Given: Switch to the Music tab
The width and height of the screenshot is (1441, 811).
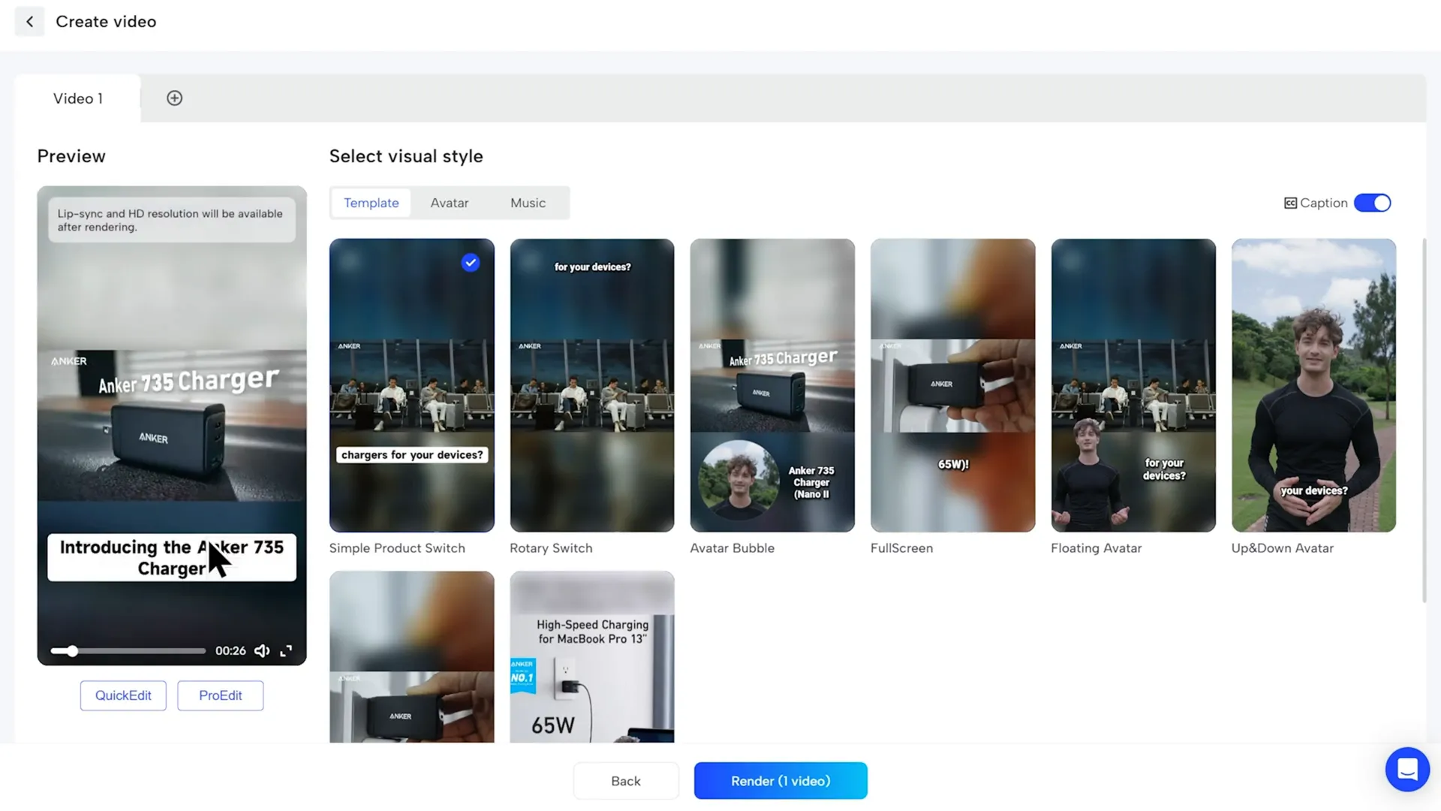Looking at the screenshot, I should tap(528, 203).
